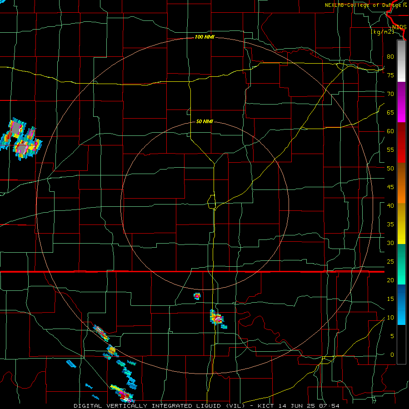409x409 pixels.
Task: Click the 'KICT 14 JUN 25 07:54' timestamp
Action: click(299, 406)
